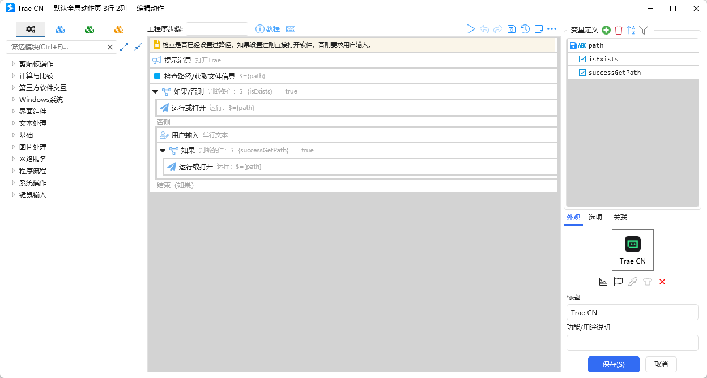Click the flag icon under the Trae CN tile
The image size is (707, 378).
(618, 281)
